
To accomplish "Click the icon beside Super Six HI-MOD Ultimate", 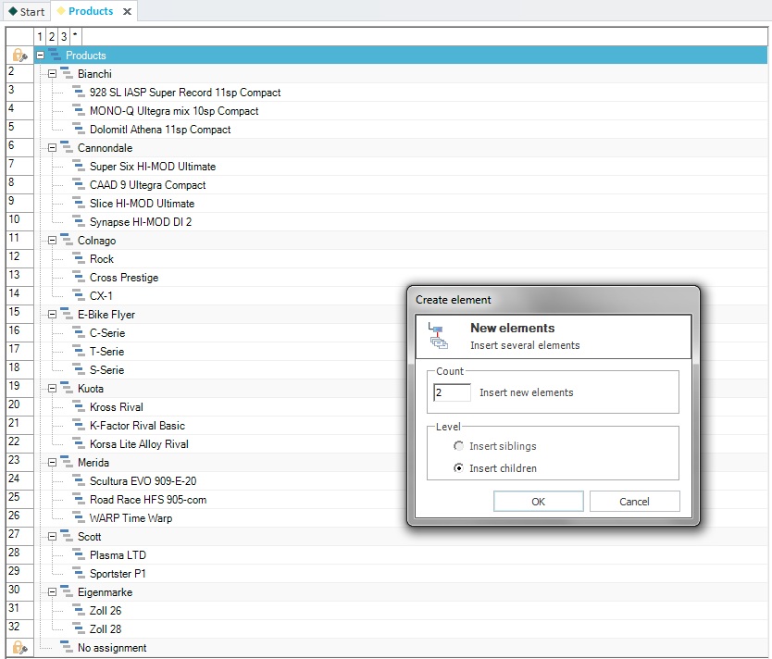I will tap(79, 166).
